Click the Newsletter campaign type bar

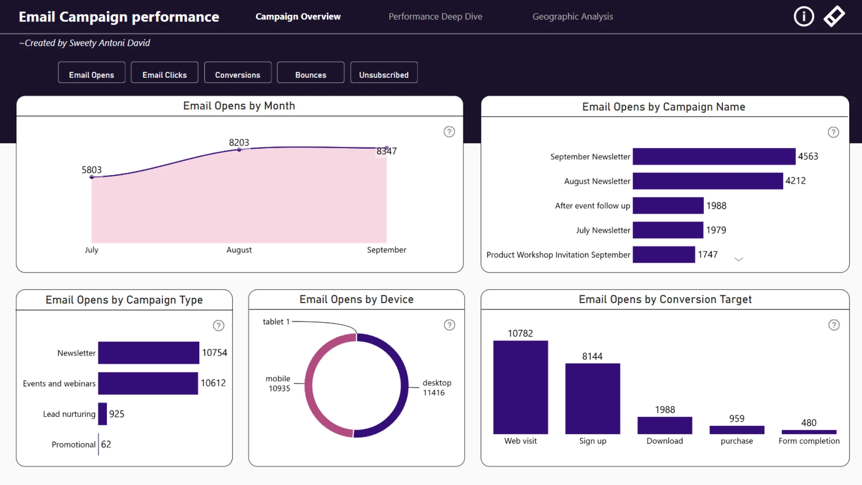pos(149,353)
